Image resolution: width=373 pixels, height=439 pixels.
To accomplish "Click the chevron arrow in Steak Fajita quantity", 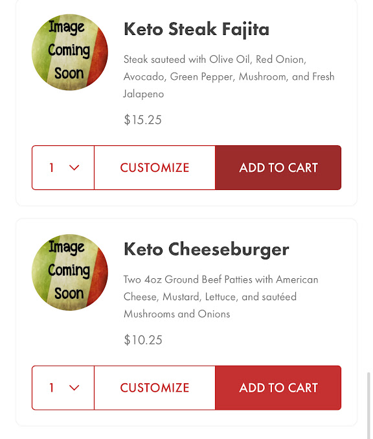I will click(74, 168).
